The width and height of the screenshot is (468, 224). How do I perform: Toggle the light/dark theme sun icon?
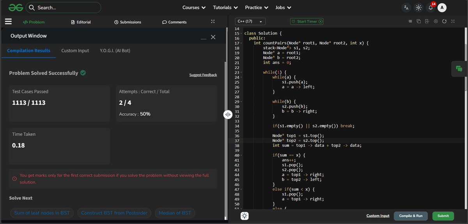[418, 7]
